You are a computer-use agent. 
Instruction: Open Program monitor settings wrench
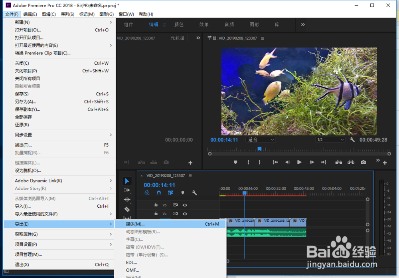point(352,140)
